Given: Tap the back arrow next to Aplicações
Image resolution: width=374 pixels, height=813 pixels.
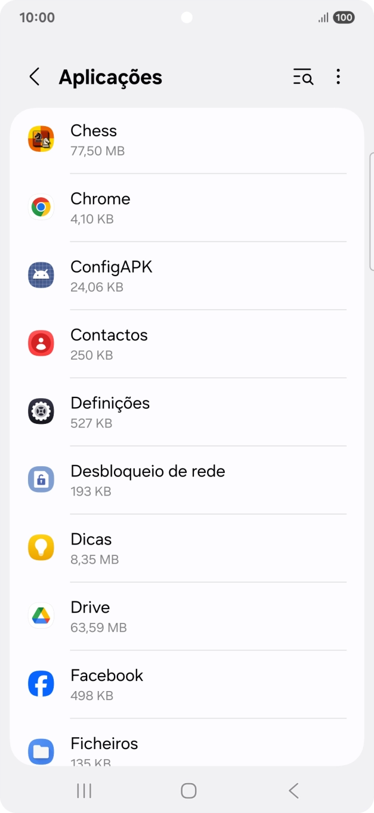Looking at the screenshot, I should [33, 77].
